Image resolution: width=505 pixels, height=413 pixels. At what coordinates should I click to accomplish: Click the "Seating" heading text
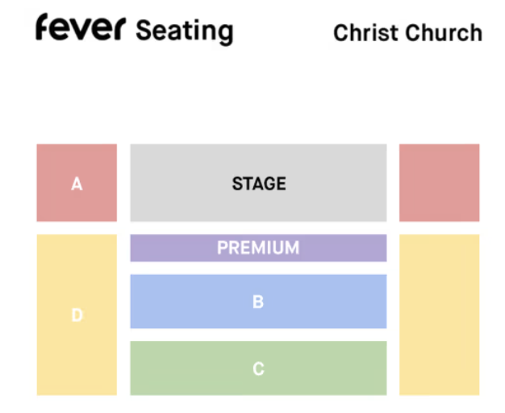tap(185, 31)
